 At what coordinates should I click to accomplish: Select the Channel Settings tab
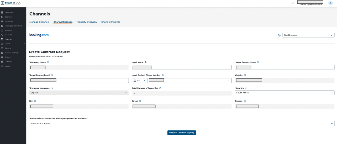click(63, 22)
